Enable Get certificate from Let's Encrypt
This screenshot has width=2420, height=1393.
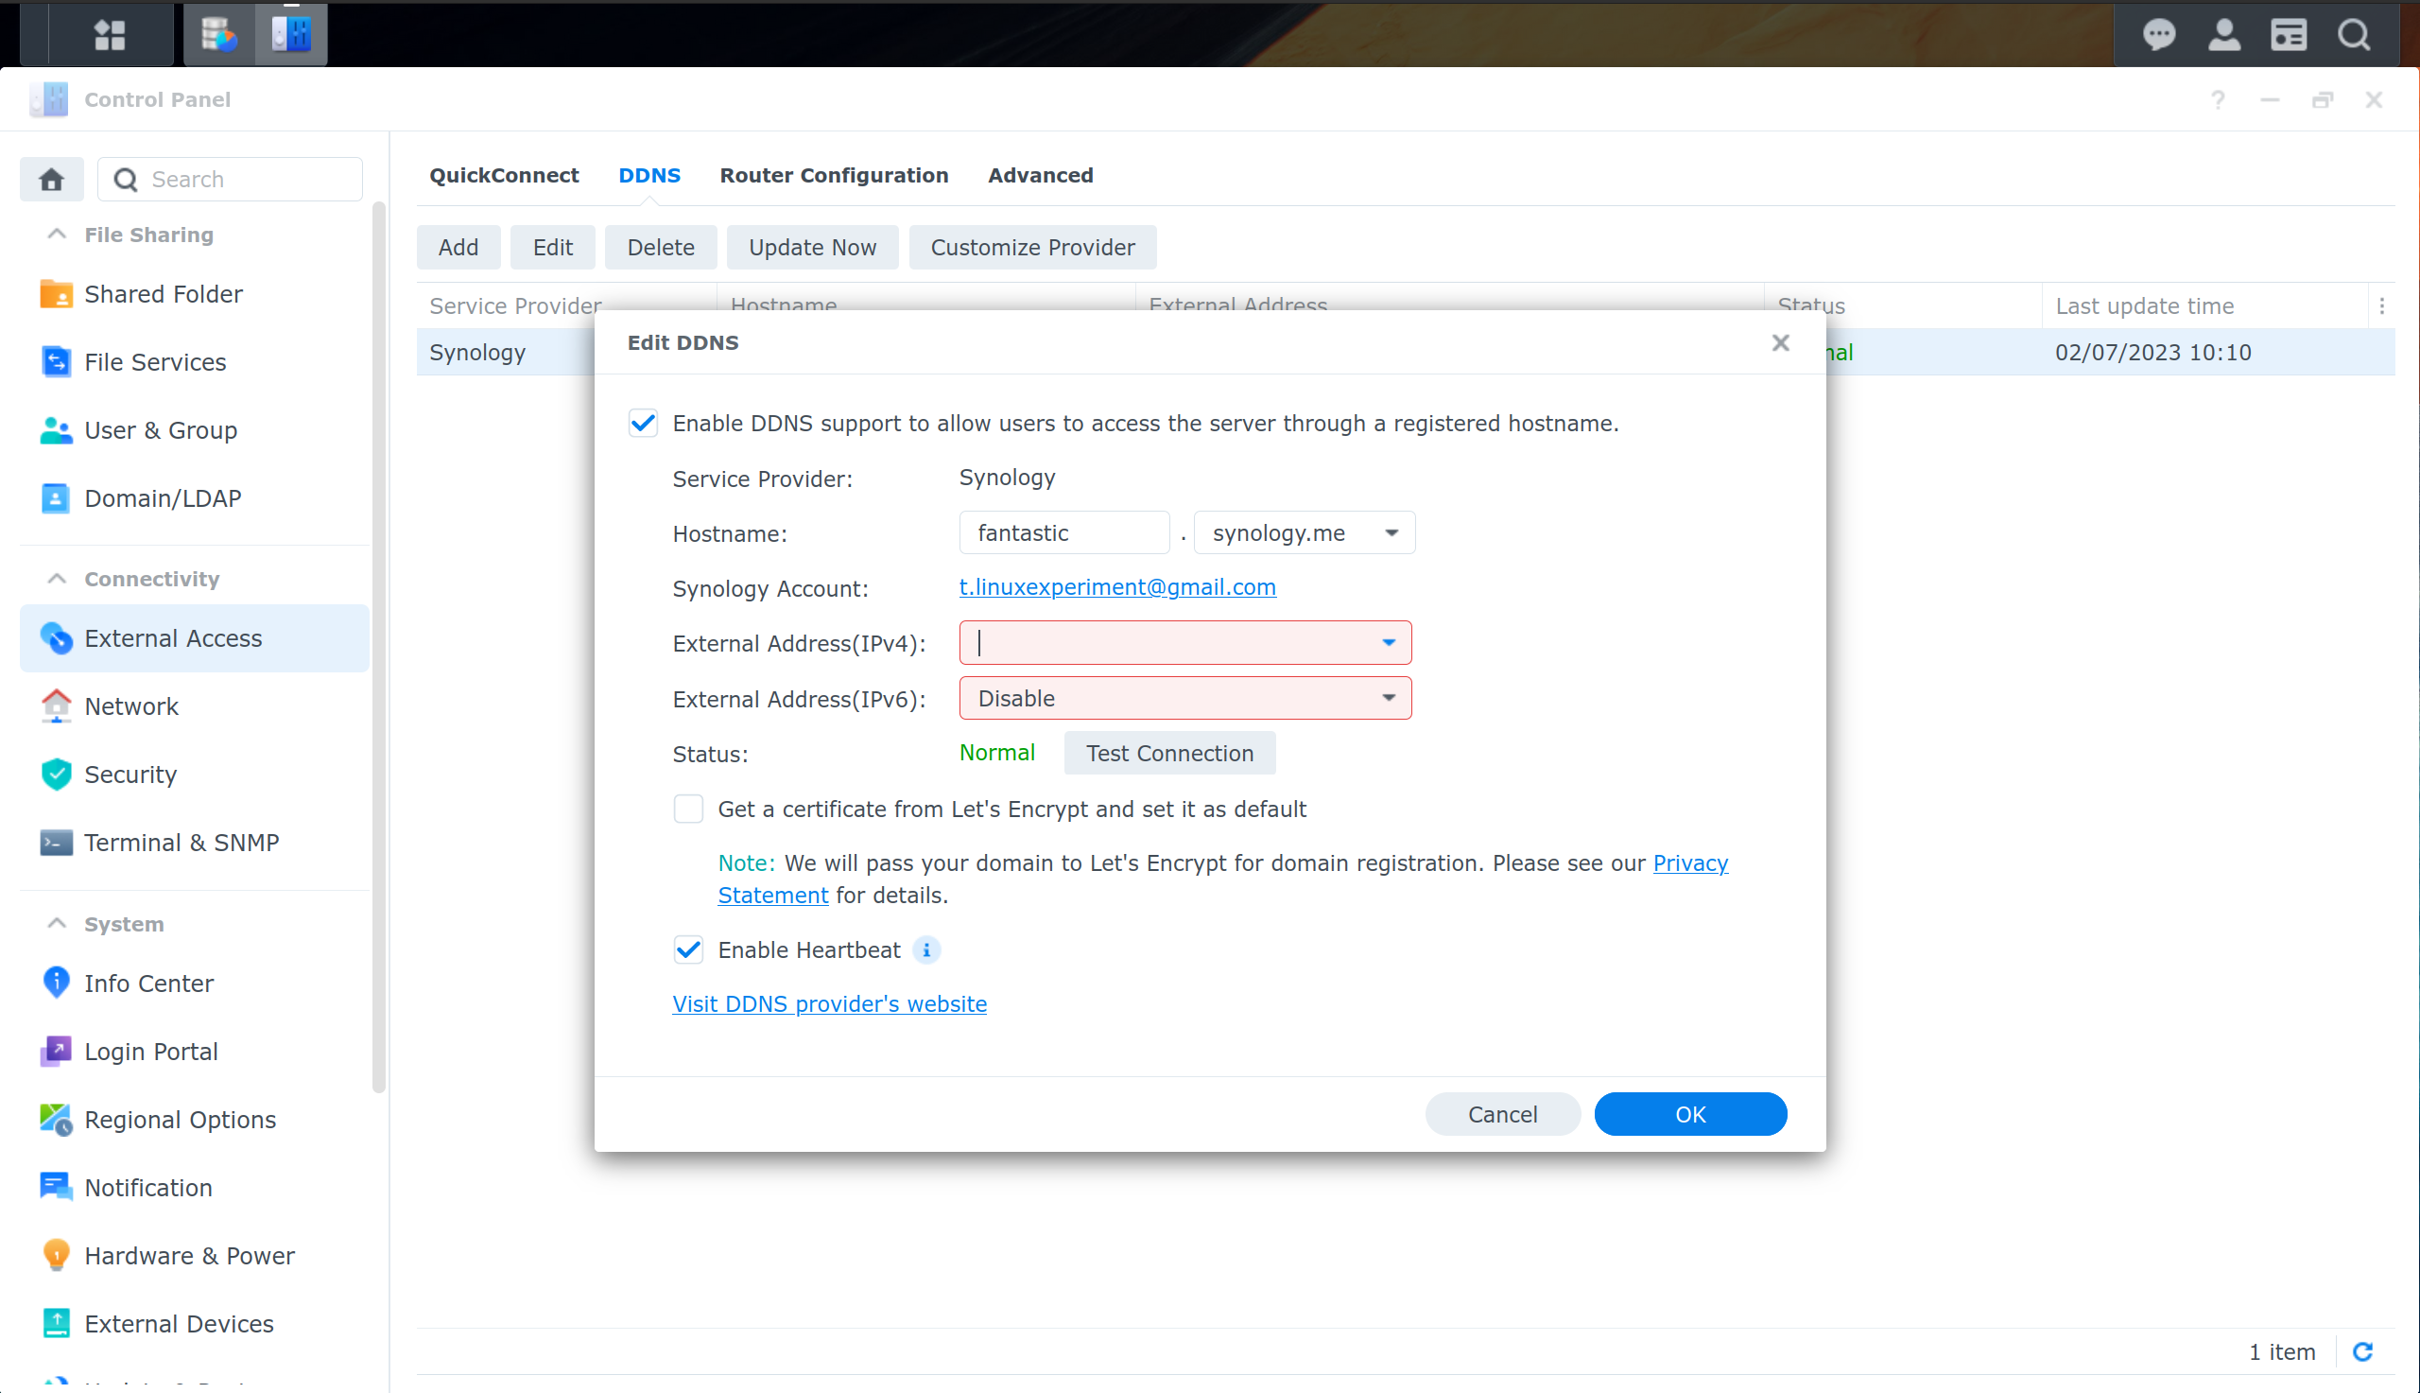coord(686,810)
